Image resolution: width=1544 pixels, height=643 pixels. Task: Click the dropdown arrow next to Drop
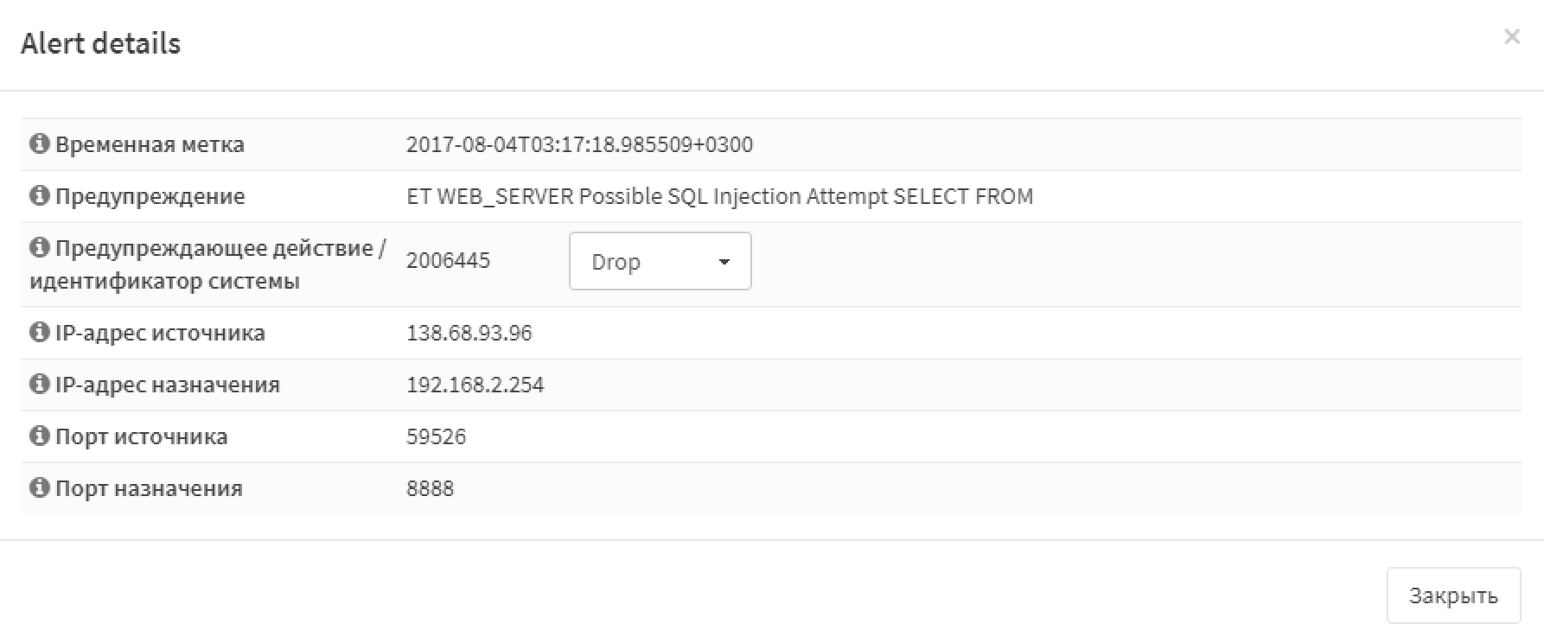(x=724, y=262)
